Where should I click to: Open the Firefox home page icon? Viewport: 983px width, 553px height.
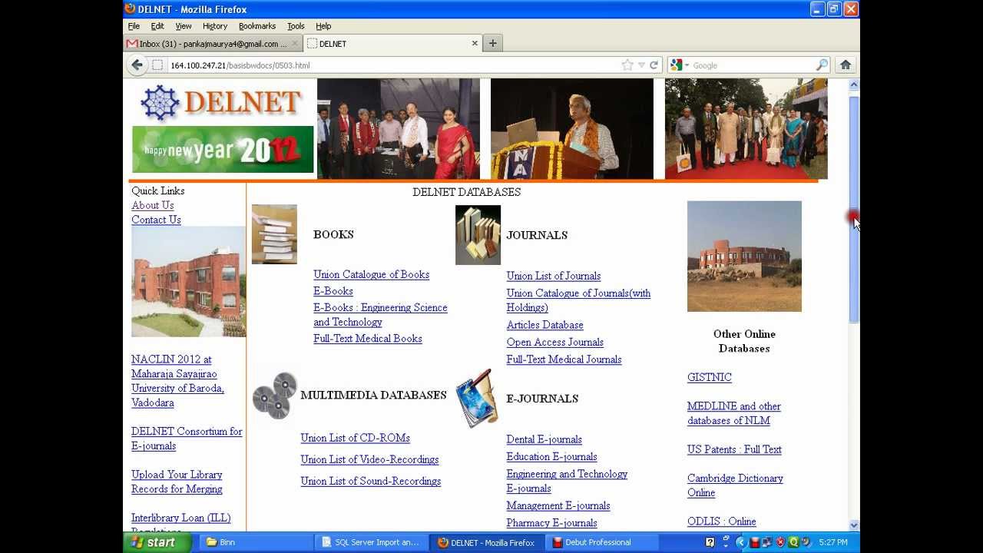[846, 65]
